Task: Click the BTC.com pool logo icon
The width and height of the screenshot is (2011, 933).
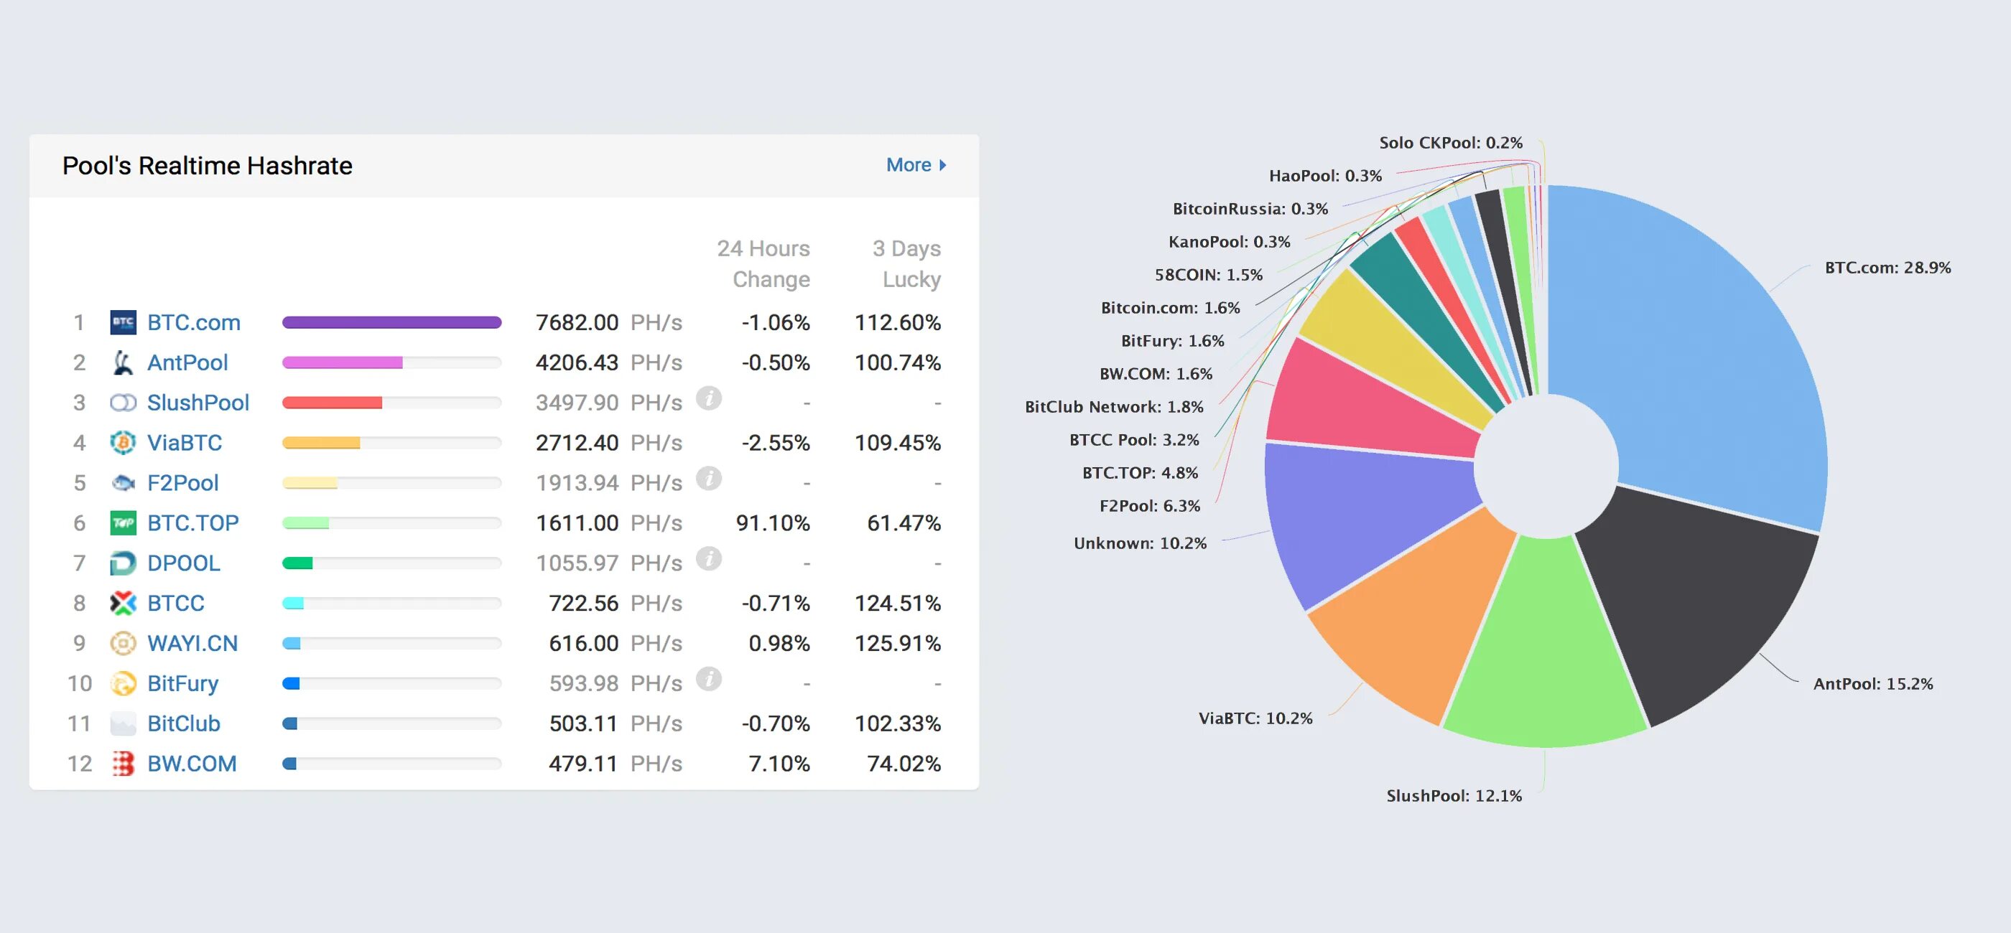Action: pyautogui.click(x=123, y=322)
